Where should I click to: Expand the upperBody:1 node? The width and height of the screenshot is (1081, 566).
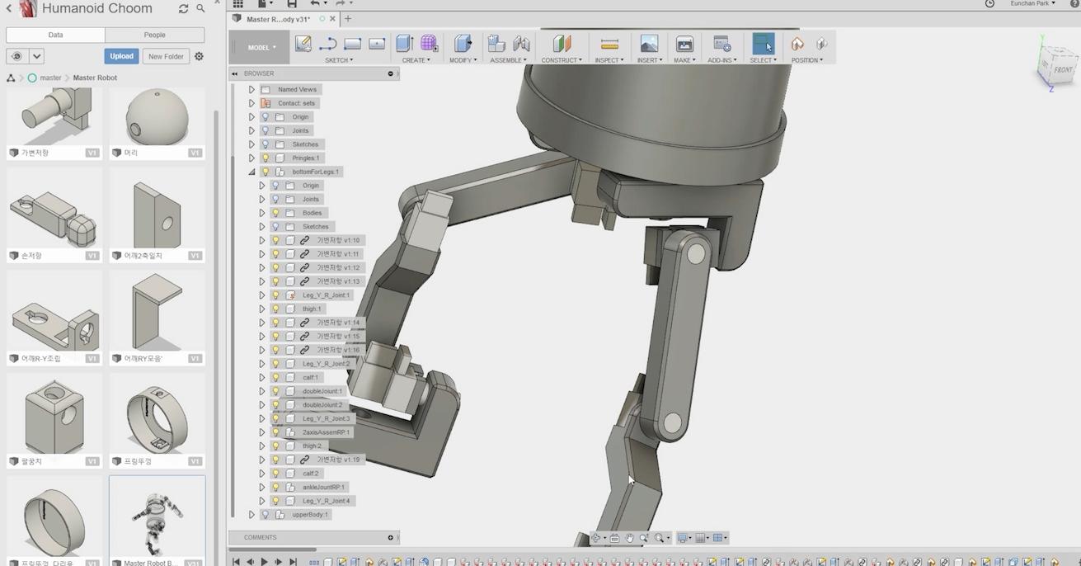[x=251, y=514]
